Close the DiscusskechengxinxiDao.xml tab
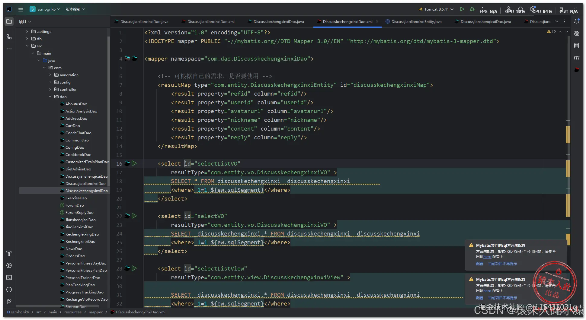 click(x=377, y=21)
